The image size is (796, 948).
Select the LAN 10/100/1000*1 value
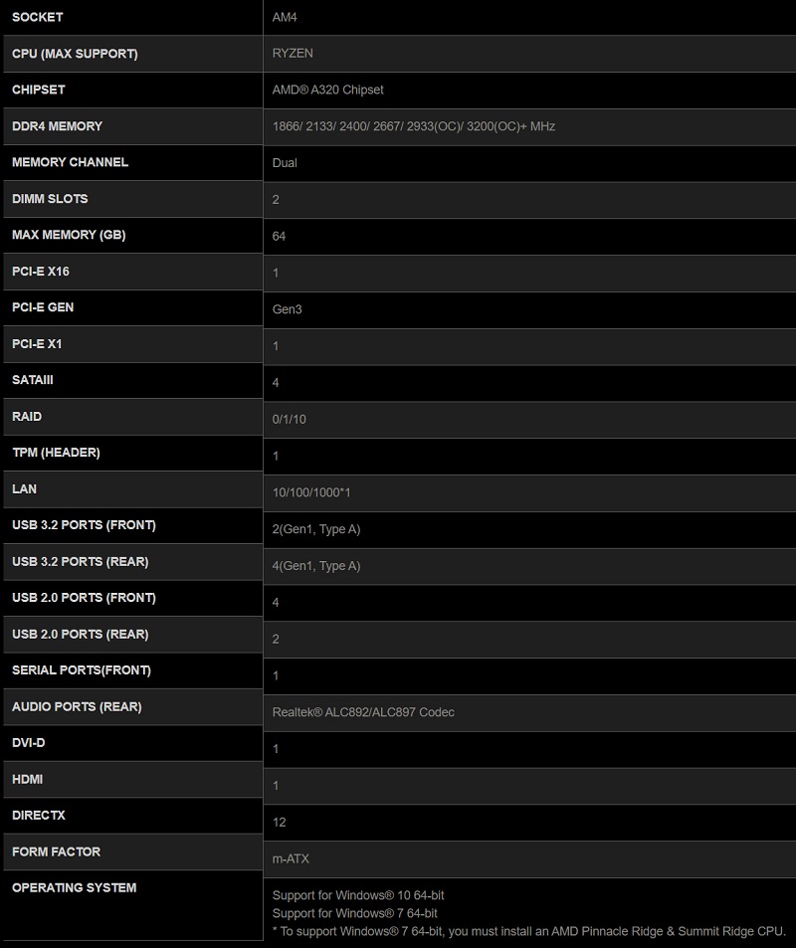(311, 492)
